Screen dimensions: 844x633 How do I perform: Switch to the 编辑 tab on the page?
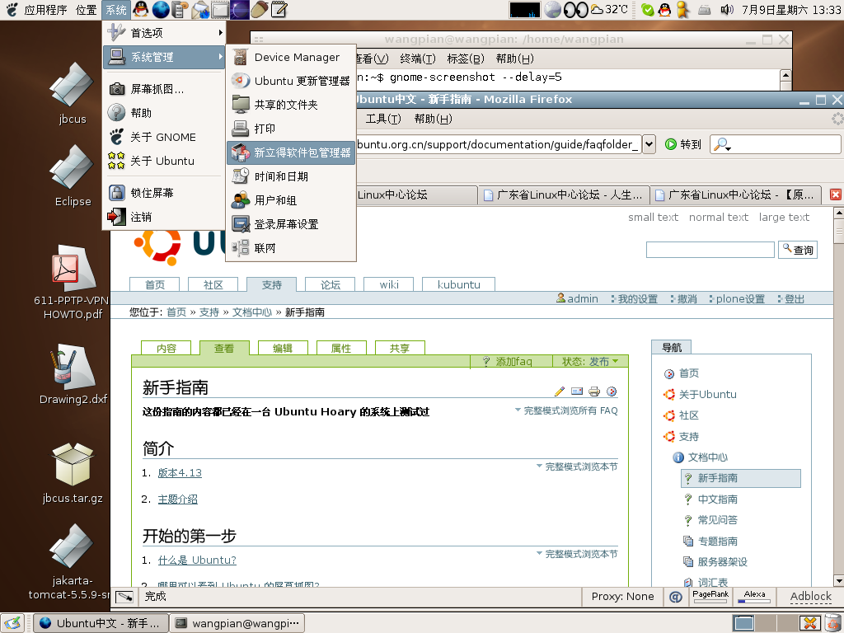[x=283, y=349]
